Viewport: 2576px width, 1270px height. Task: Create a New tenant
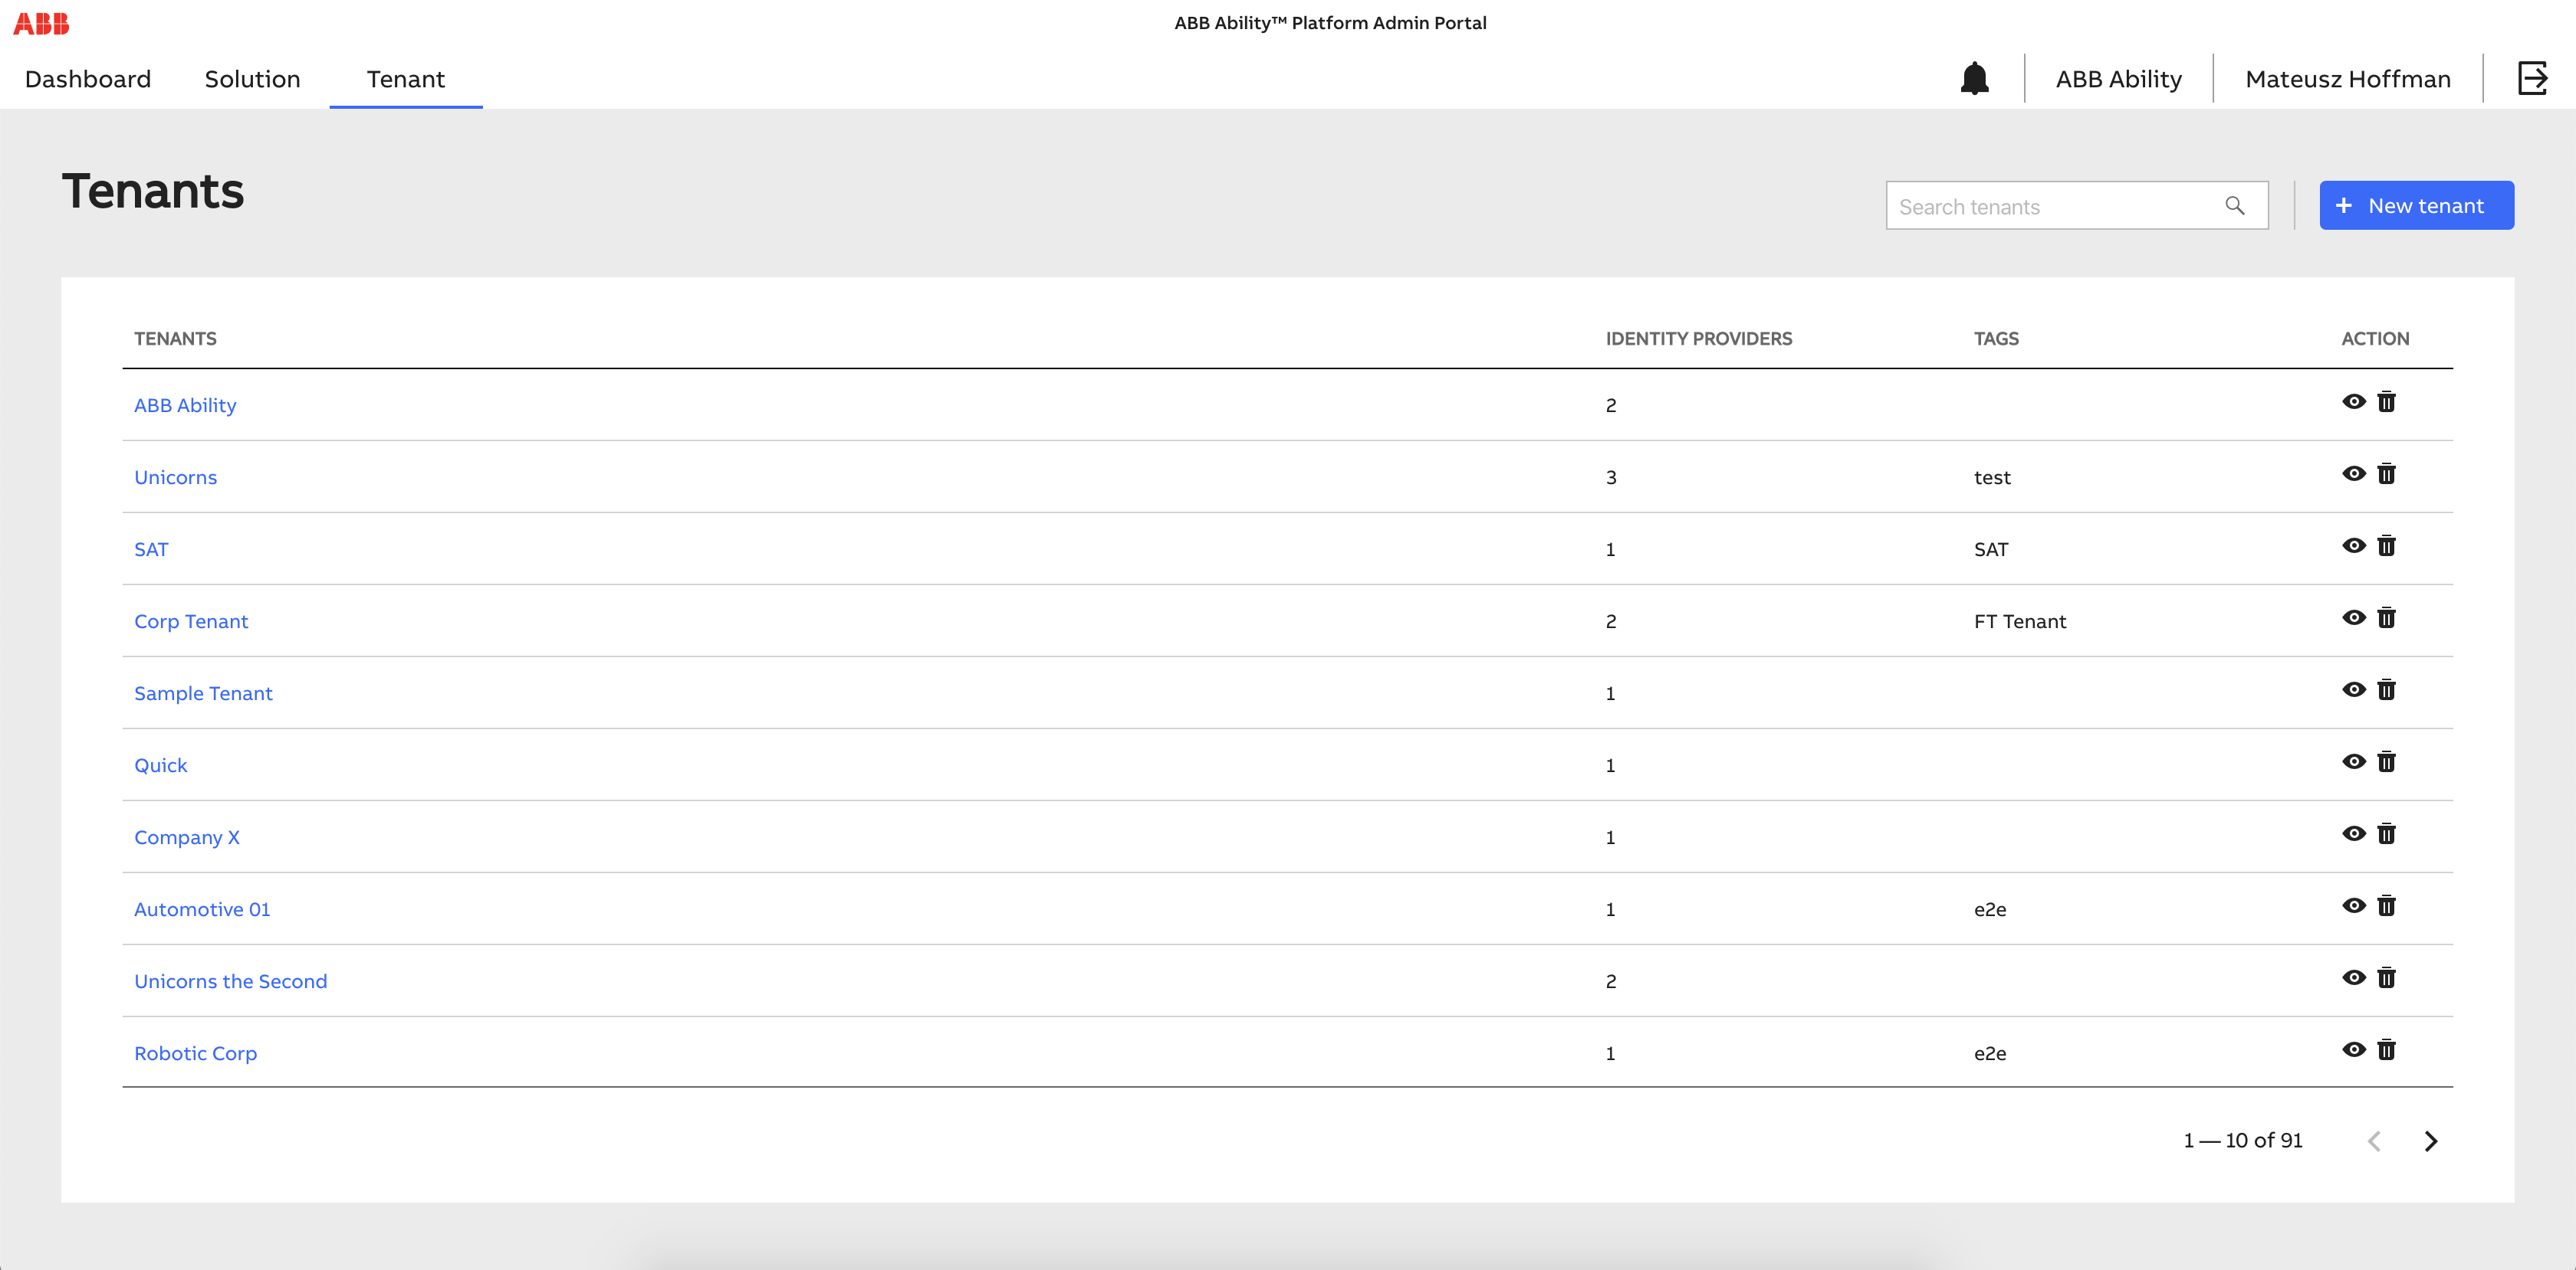(2416, 206)
